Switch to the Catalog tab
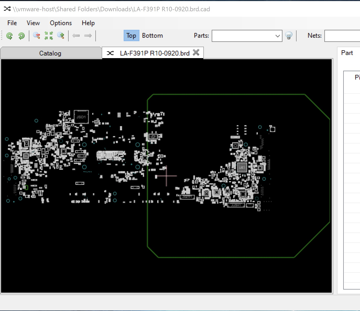This screenshot has width=360, height=311. pyautogui.click(x=50, y=53)
